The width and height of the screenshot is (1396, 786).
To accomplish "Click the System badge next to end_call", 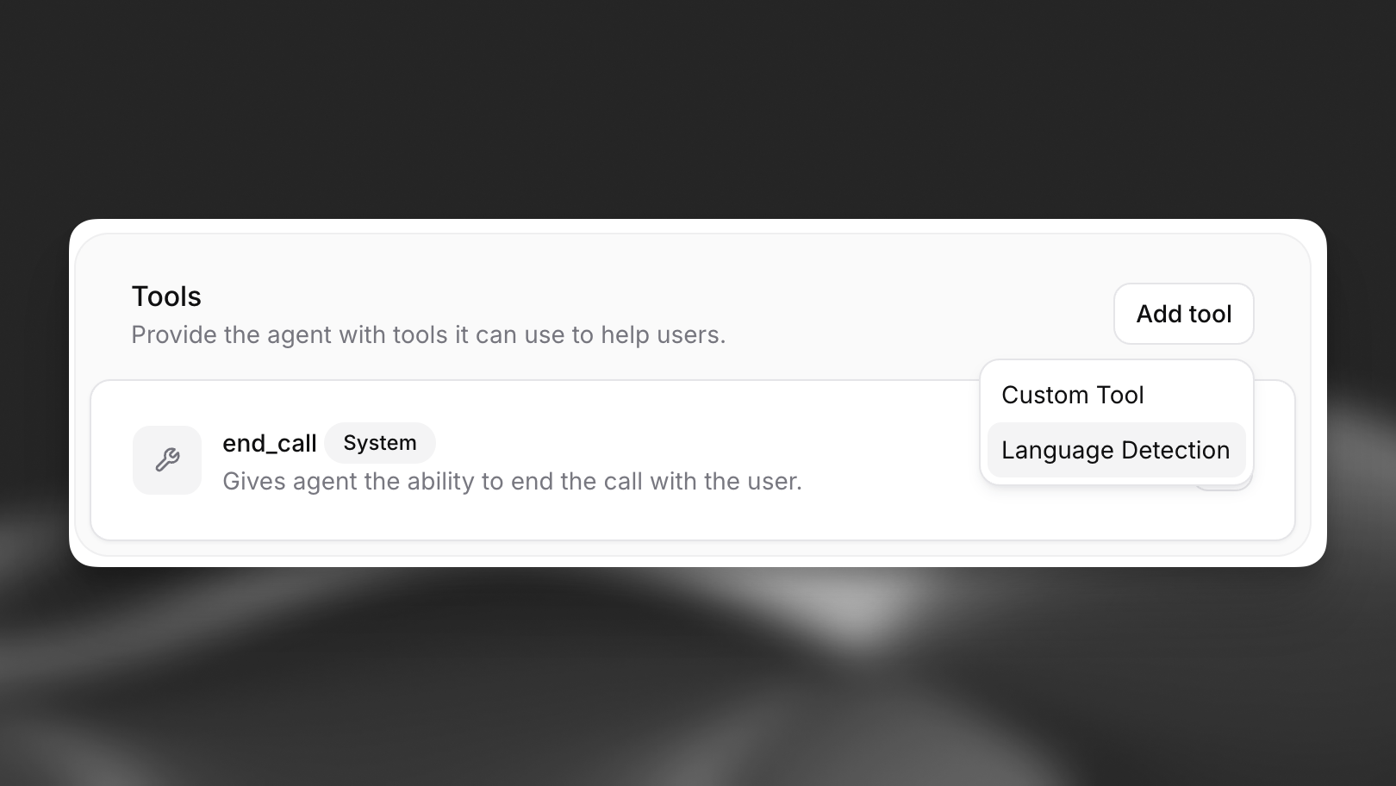I will (380, 442).
